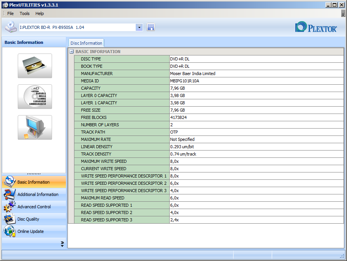Screen dimensions: 347x261
Task: Select linear density value 0.293 um/bit
Action: coord(182,147)
